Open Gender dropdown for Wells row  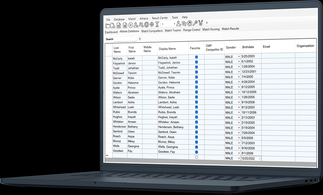[239, 148]
